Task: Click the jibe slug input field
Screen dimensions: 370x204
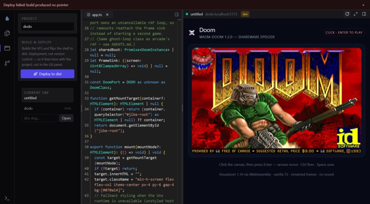Action: click(39, 118)
